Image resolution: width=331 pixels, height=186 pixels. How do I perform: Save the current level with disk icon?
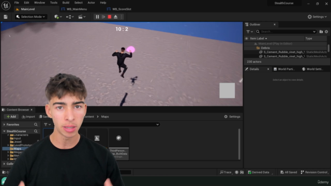[6, 17]
